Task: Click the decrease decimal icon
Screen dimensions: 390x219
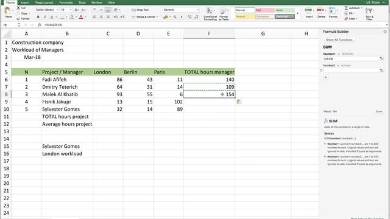Action: tap(196, 17)
